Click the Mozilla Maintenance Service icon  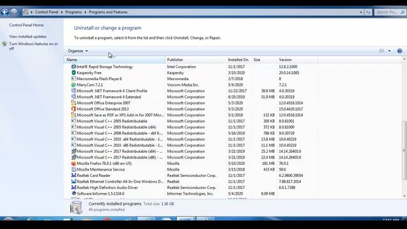click(74, 169)
